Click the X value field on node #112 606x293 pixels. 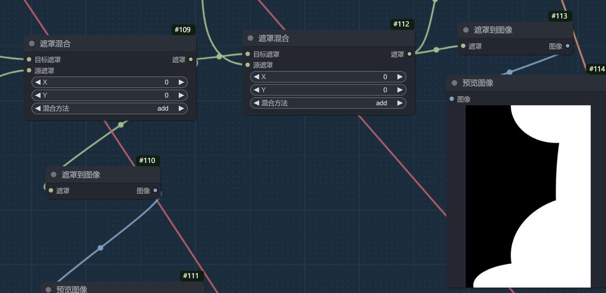[329, 77]
